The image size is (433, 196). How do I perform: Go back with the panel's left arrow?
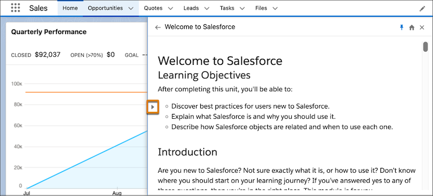[158, 28]
